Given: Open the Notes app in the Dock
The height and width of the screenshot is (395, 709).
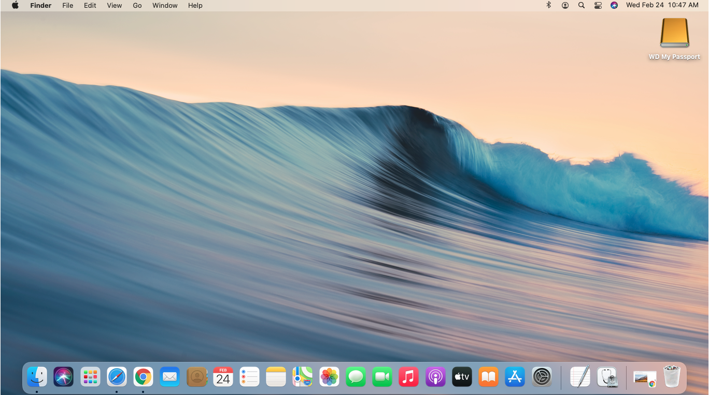Looking at the screenshot, I should pos(276,376).
